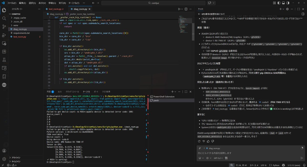The image size is (307, 167).
Task: Open the Extensions view icon
Action: coord(4,51)
